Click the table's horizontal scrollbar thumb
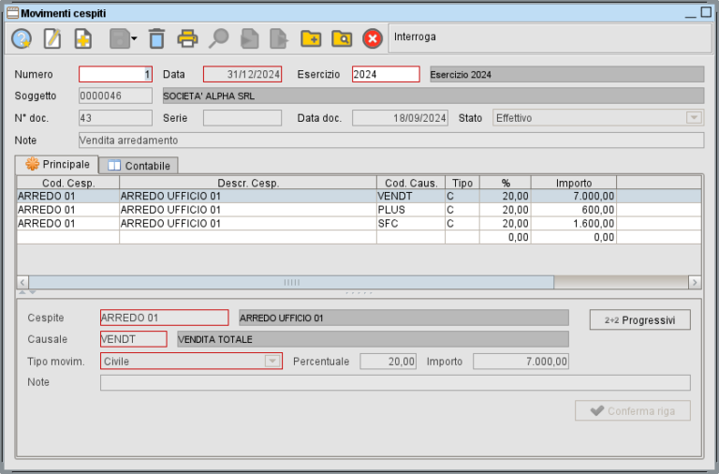Image resolution: width=719 pixels, height=474 pixels. [x=291, y=282]
